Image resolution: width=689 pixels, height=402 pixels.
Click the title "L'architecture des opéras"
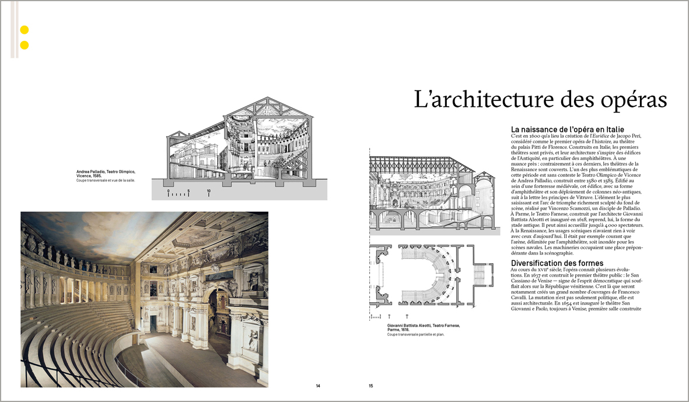(540, 99)
